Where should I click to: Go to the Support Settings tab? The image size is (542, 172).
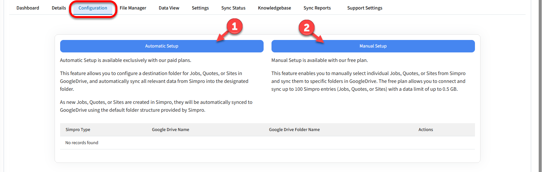pyautogui.click(x=365, y=8)
